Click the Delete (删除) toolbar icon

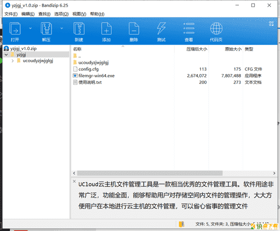[134, 29]
